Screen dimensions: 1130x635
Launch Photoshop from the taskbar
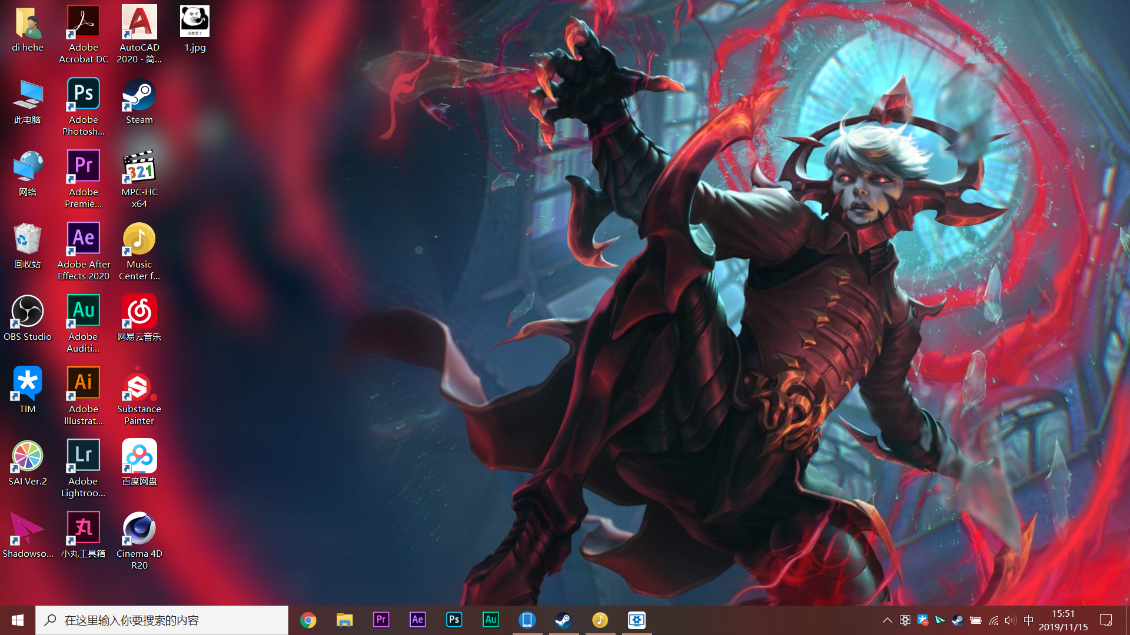tap(454, 620)
